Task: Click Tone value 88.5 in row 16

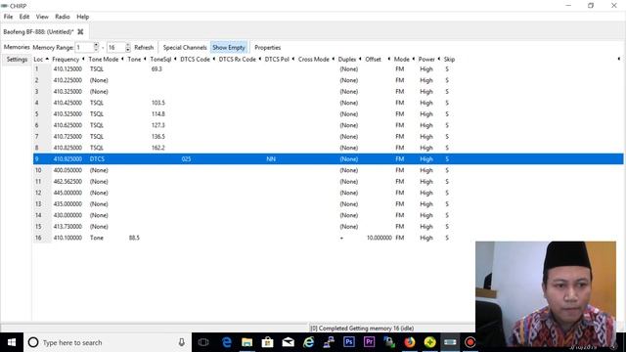Action: pyautogui.click(x=134, y=238)
